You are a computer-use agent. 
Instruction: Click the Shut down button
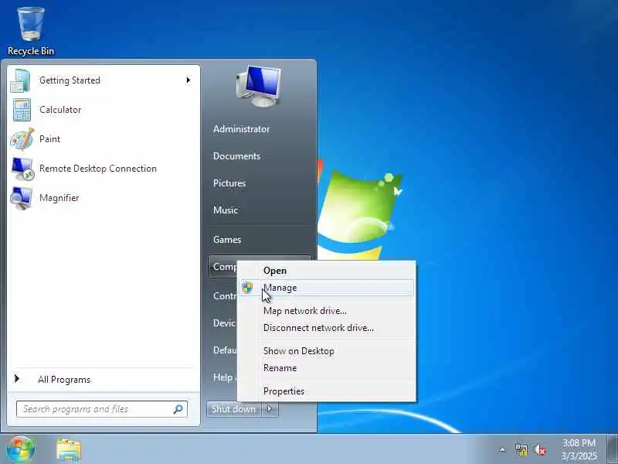[x=234, y=409]
